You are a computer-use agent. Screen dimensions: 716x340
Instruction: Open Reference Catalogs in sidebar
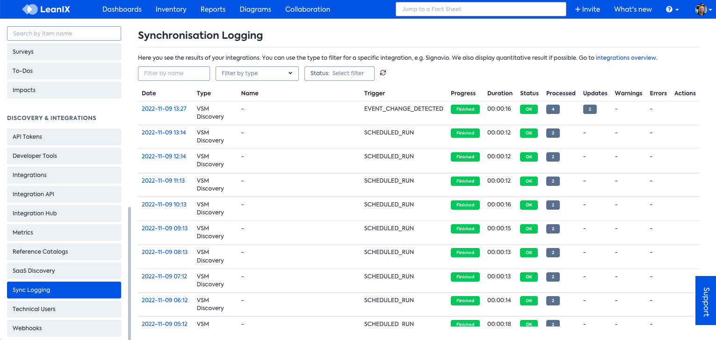pyautogui.click(x=64, y=252)
